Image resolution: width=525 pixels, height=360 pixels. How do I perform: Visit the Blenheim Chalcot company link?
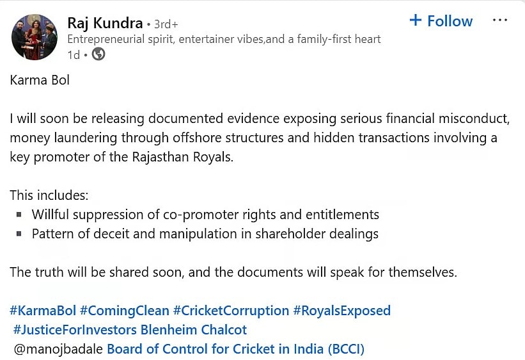(194, 330)
